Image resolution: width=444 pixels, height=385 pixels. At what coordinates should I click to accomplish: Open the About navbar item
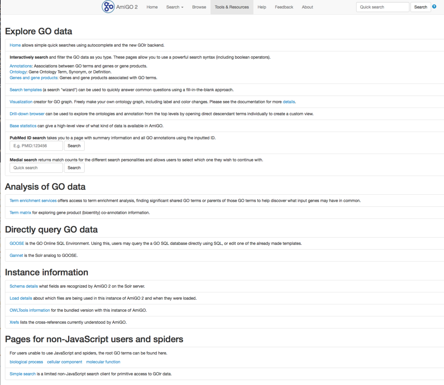tap(307, 7)
